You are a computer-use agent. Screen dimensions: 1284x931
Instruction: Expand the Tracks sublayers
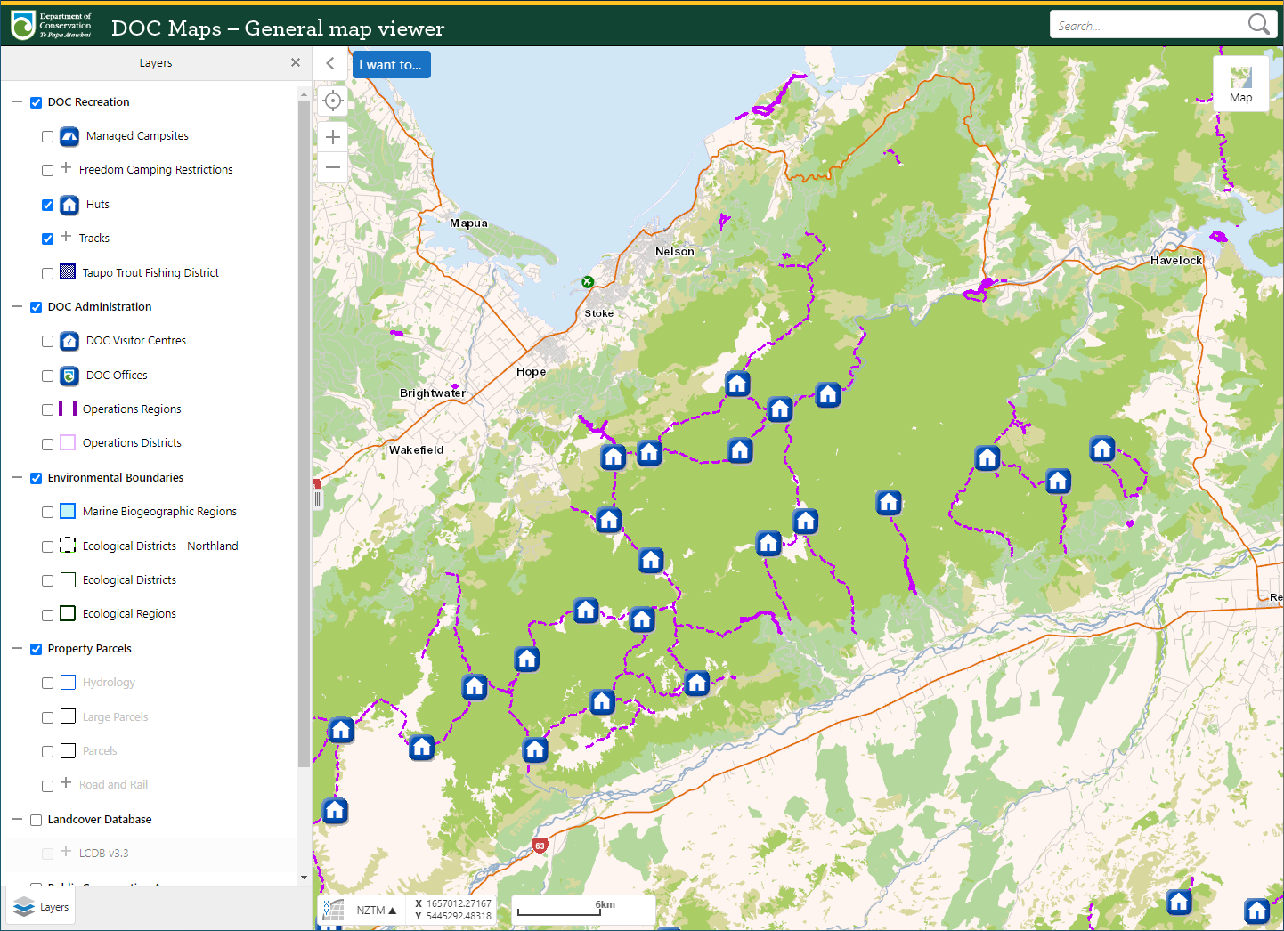pyautogui.click(x=66, y=237)
